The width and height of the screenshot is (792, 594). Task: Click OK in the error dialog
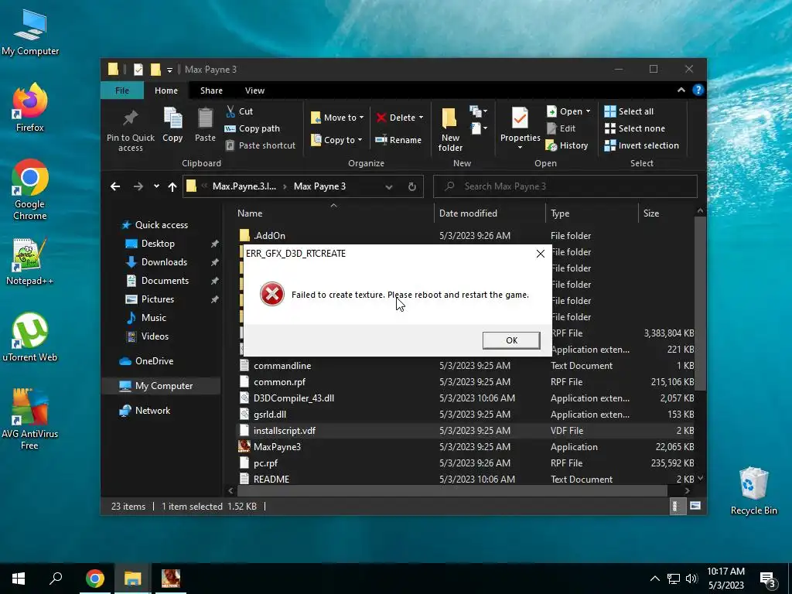(x=511, y=340)
